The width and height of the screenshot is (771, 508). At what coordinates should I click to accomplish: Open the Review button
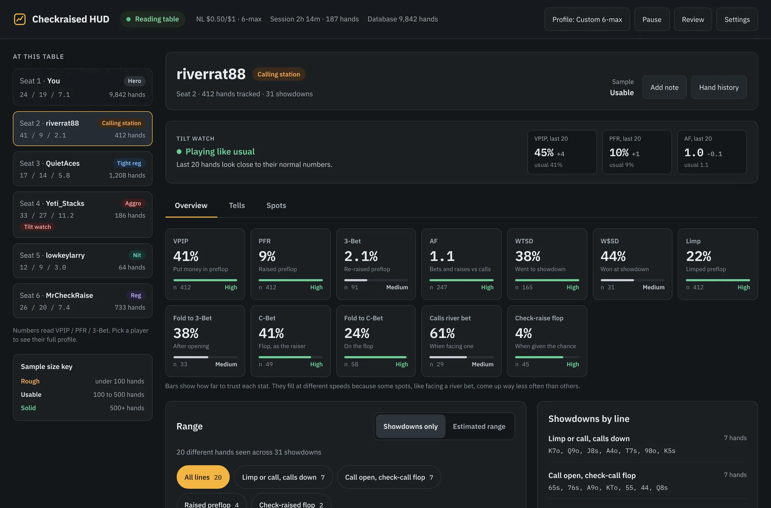(693, 19)
